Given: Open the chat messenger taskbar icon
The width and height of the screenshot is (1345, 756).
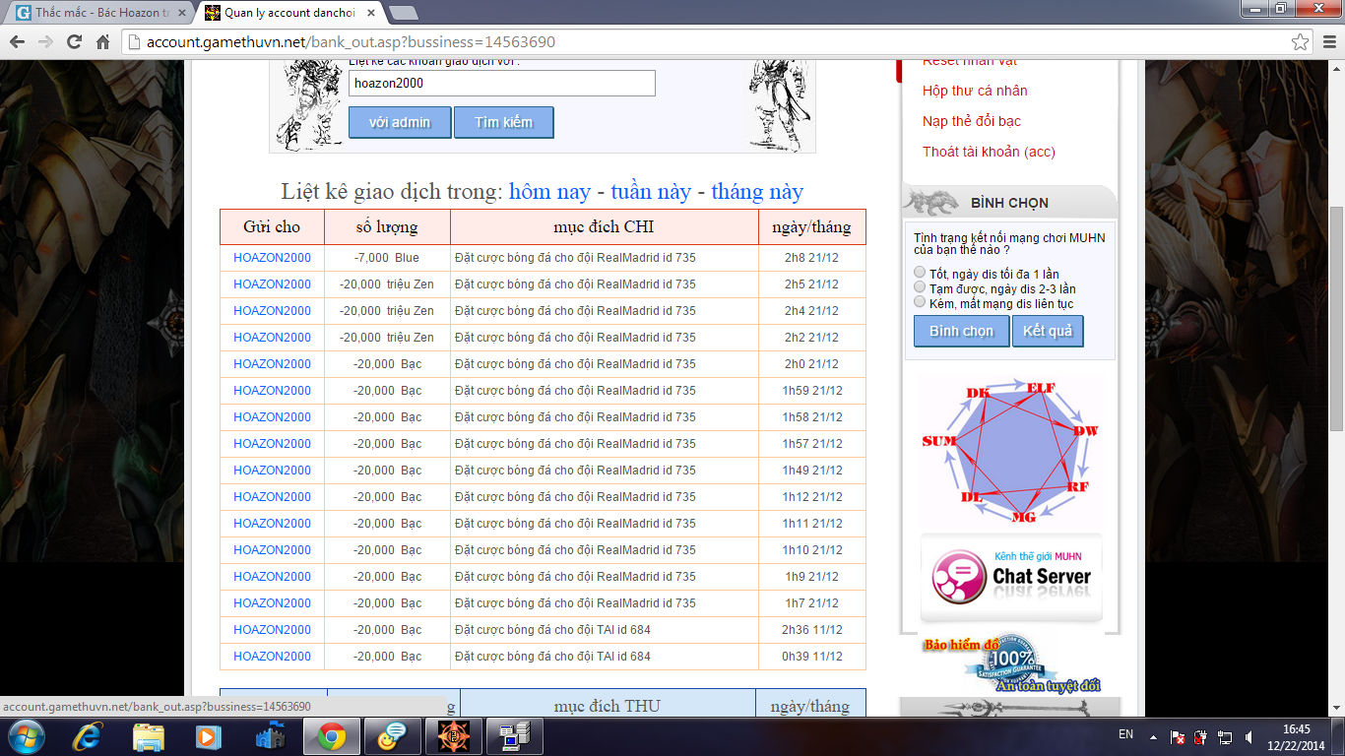Looking at the screenshot, I should pyautogui.click(x=393, y=735).
